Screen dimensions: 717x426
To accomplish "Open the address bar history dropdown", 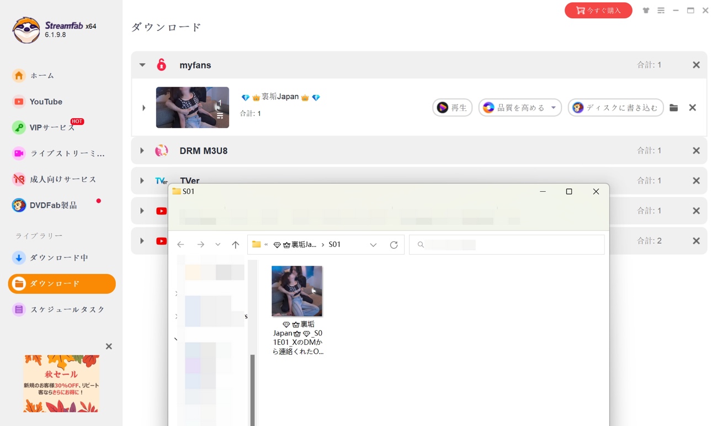I will pyautogui.click(x=373, y=245).
